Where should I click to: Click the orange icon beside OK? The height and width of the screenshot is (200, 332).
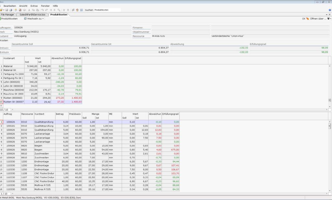(x=308, y=18)
